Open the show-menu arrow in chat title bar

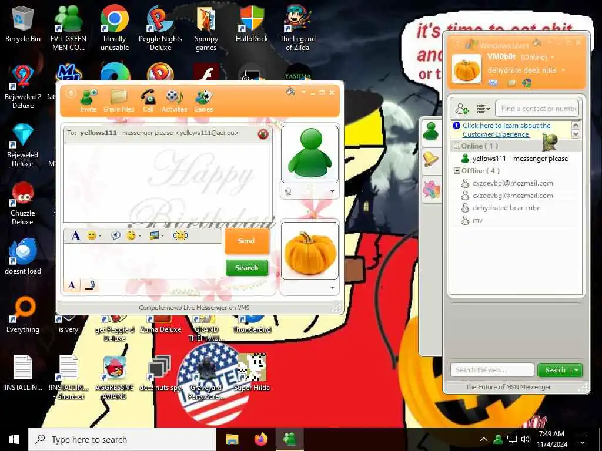point(303,92)
